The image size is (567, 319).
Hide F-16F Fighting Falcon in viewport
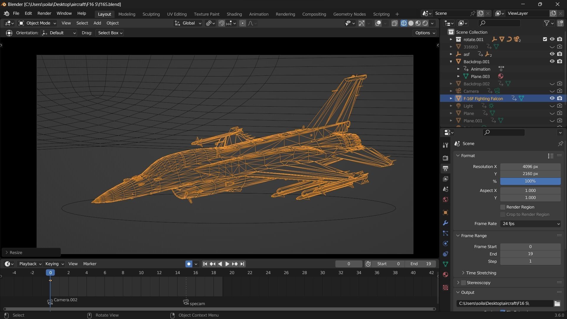click(x=552, y=98)
